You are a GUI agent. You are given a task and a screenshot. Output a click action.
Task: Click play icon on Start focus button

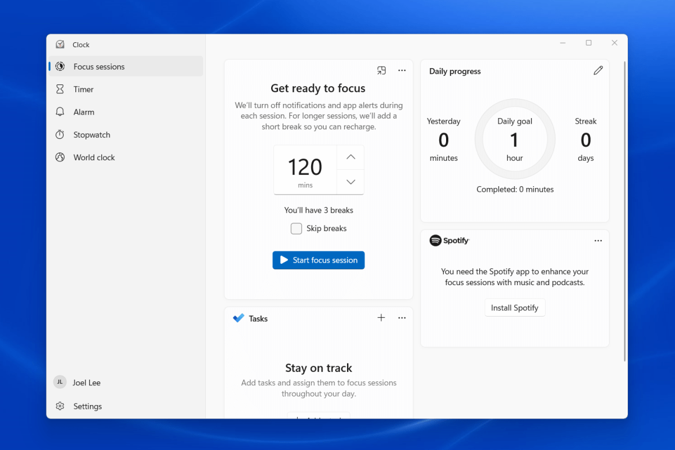click(x=284, y=260)
